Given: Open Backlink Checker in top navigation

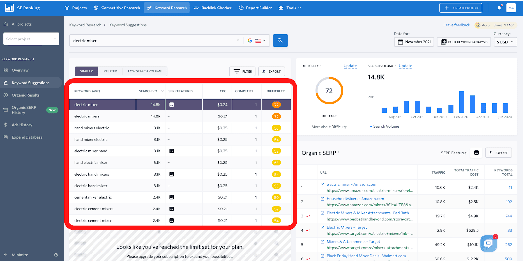Looking at the screenshot, I should pyautogui.click(x=212, y=8).
